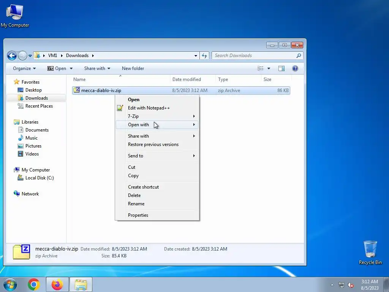Image resolution: width=389 pixels, height=292 pixels.
Task: Open the Organize menu
Action: tap(24, 68)
